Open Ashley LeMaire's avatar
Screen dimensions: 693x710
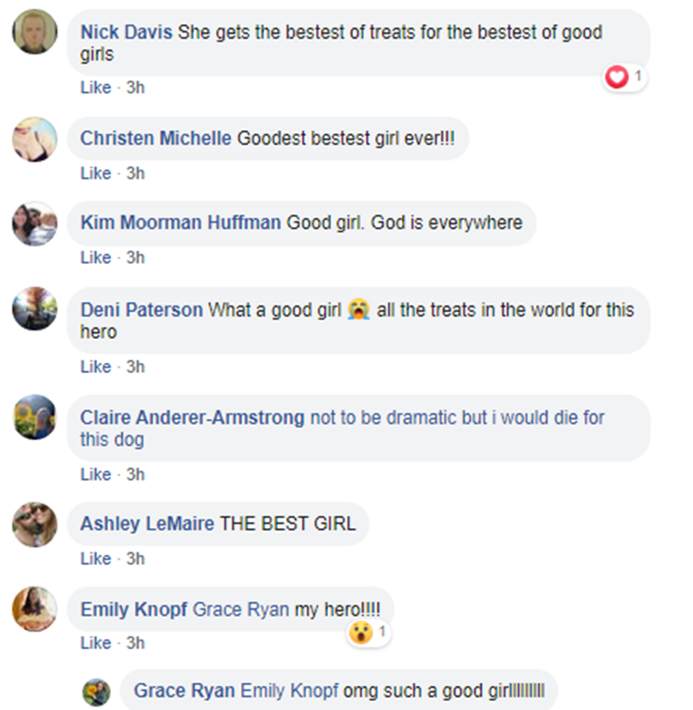pyautogui.click(x=35, y=525)
